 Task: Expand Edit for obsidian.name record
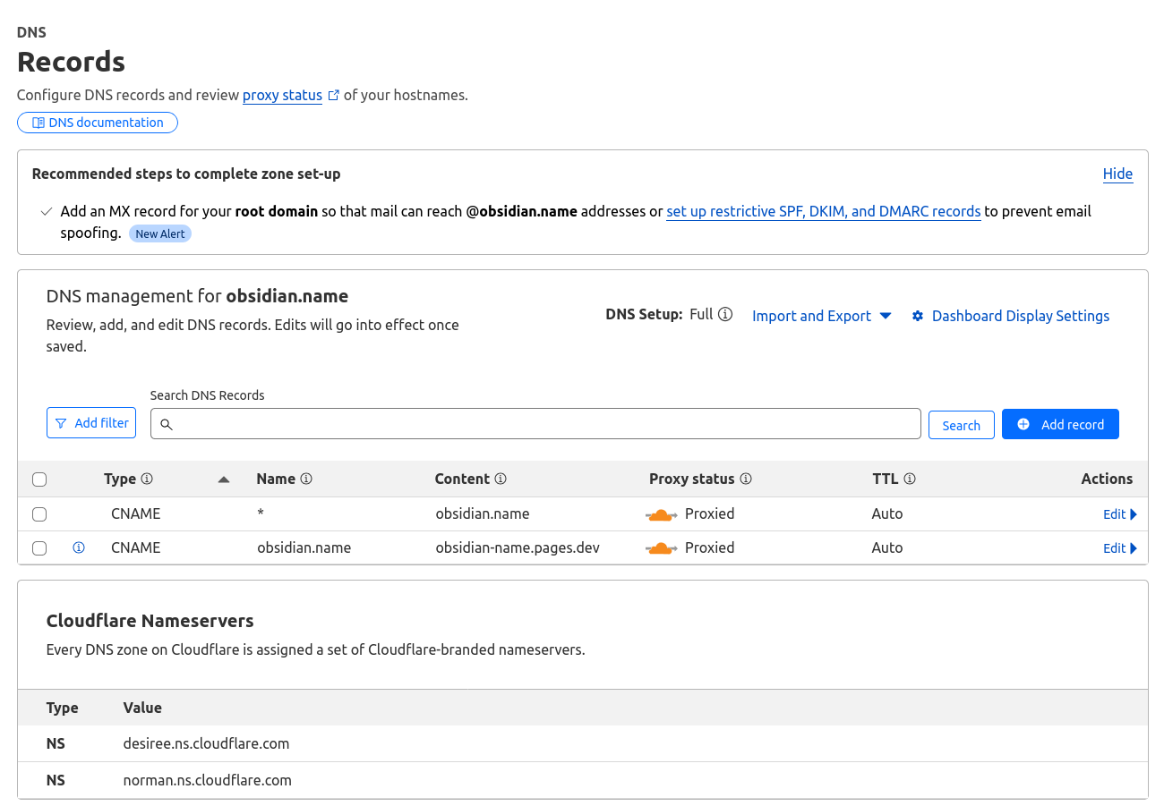(x=1119, y=548)
